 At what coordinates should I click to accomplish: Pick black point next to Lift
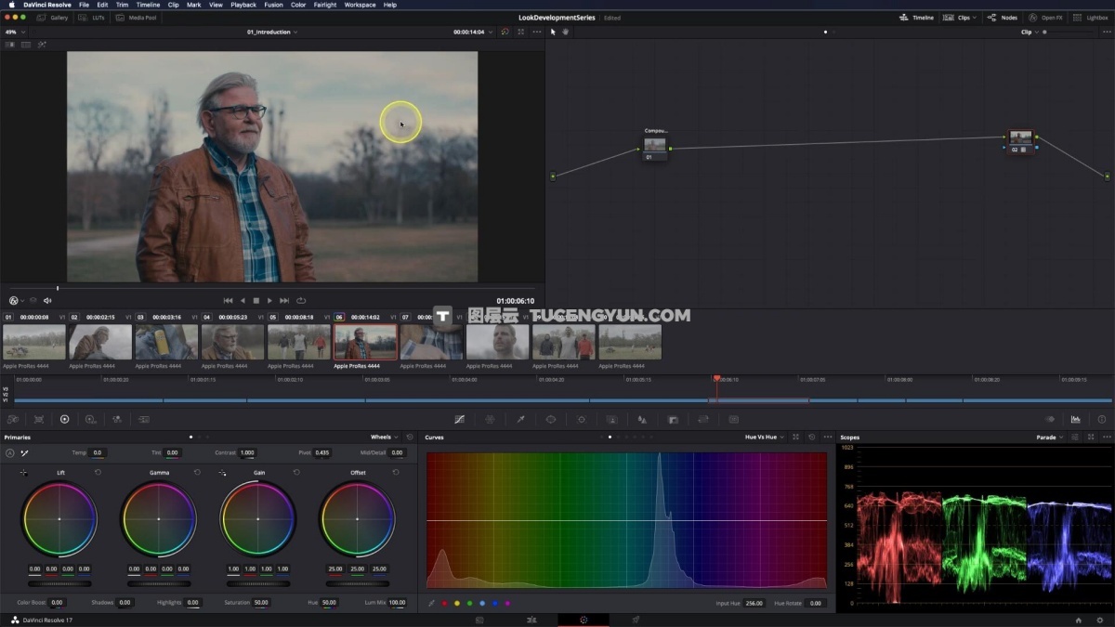point(23,473)
